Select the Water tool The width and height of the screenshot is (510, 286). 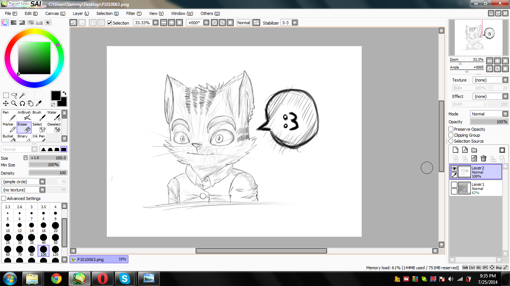pyautogui.click(x=54, y=115)
